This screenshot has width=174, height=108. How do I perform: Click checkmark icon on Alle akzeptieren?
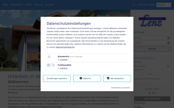click(108, 78)
